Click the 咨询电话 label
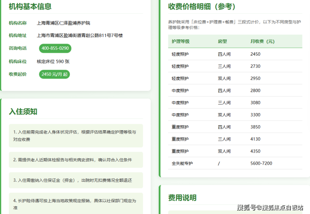This screenshot has height=214, width=310. [18, 49]
